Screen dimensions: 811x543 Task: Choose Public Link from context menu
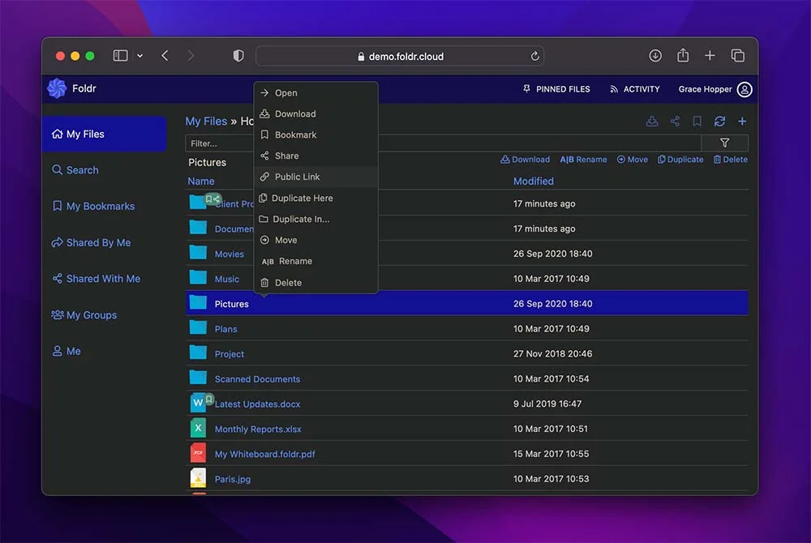pyautogui.click(x=316, y=177)
